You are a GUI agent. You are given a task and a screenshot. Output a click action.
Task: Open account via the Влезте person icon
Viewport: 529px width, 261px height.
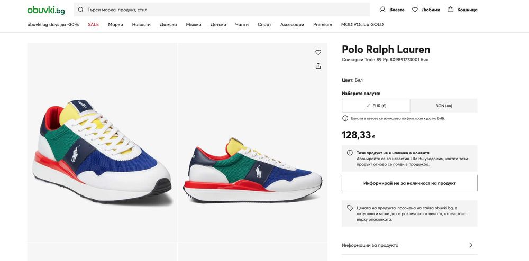pyautogui.click(x=382, y=10)
